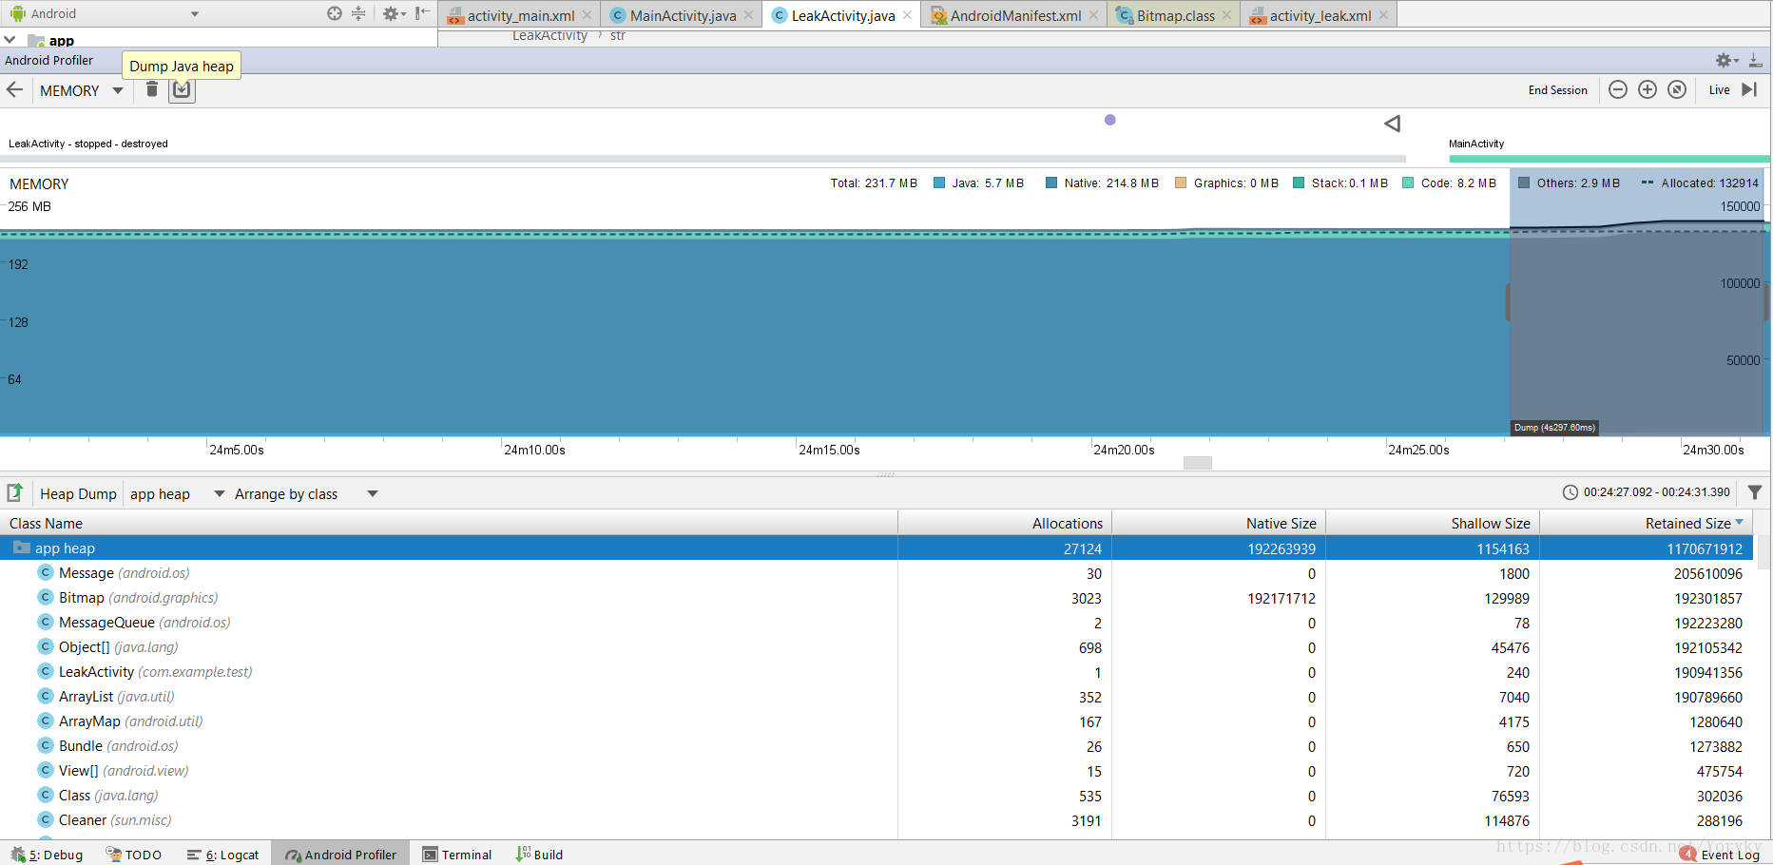Open TODO tool window
1773x865 pixels.
133,854
